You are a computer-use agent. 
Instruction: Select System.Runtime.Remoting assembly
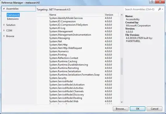78,68
